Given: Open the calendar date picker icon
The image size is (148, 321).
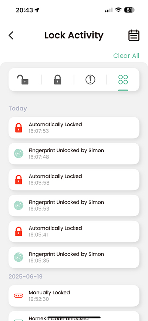Looking at the screenshot, I should 134,36.
